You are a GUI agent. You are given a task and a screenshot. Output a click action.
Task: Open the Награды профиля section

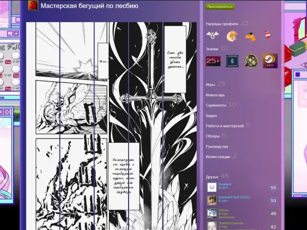pyautogui.click(x=222, y=23)
